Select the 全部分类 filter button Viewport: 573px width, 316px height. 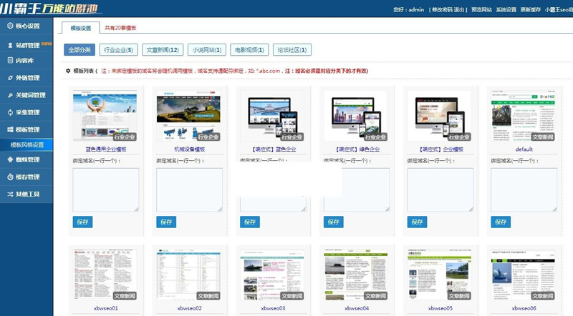click(x=80, y=50)
